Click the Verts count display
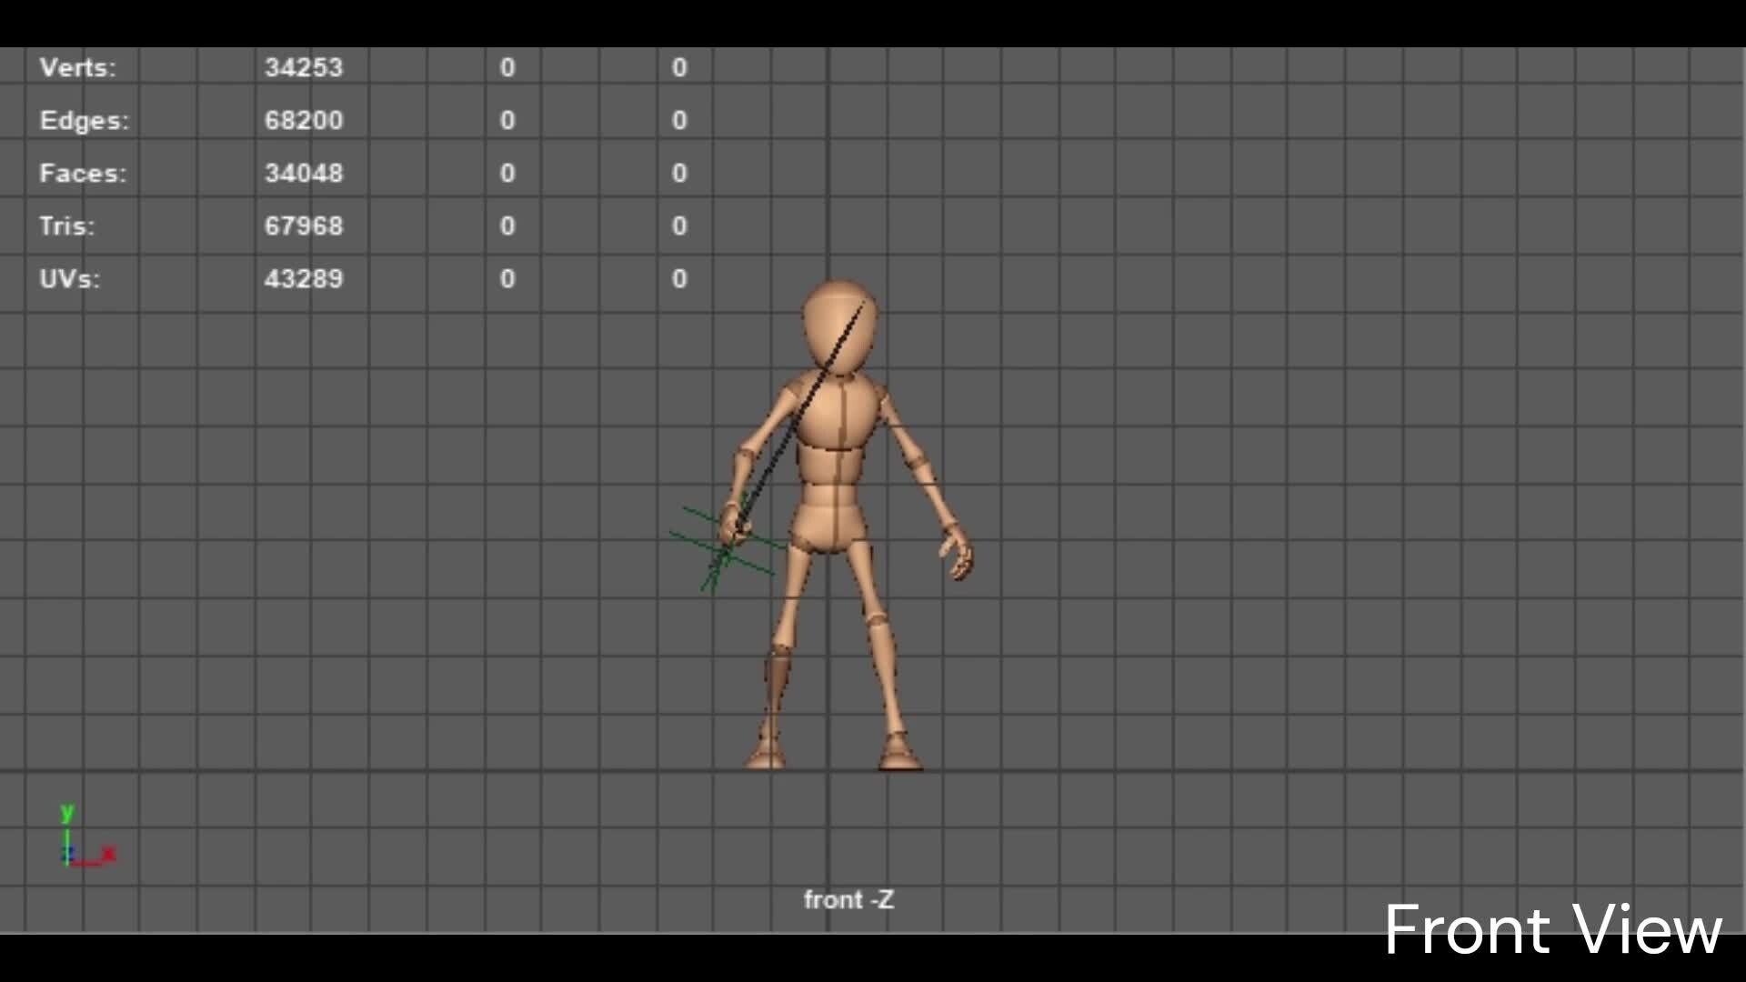Screen dimensions: 1746x982 click(304, 66)
